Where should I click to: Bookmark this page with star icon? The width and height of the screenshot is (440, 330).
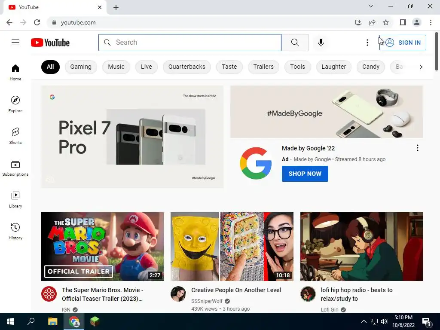click(386, 22)
